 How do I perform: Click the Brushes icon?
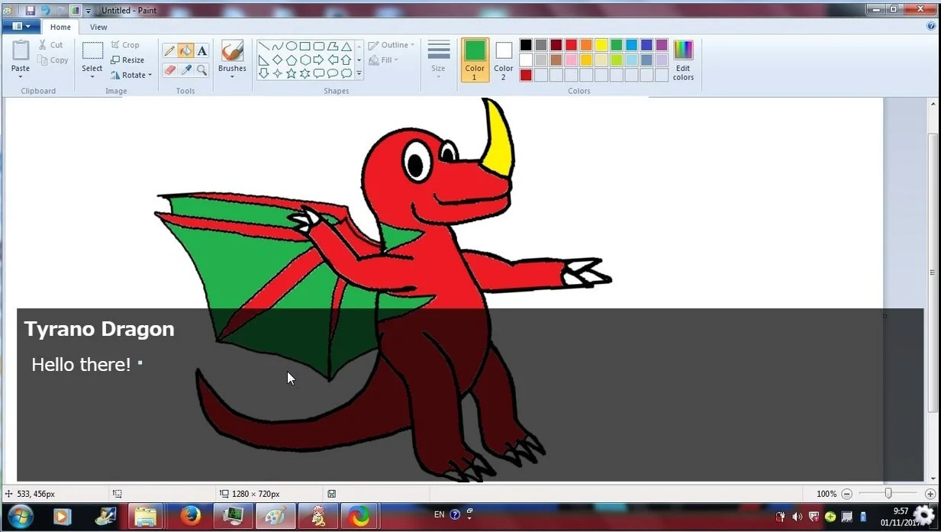click(232, 51)
